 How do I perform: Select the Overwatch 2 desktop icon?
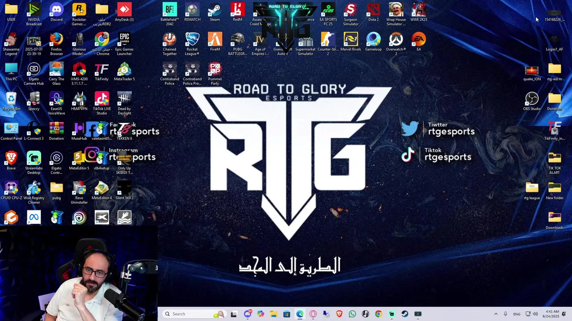[x=396, y=44]
